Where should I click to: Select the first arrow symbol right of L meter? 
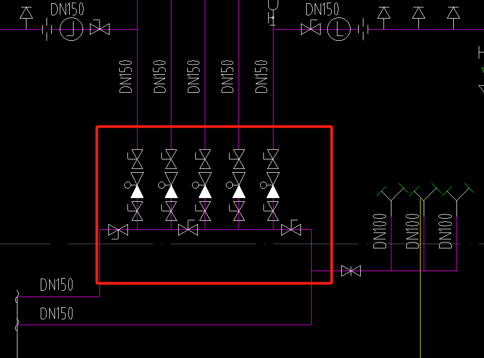(x=384, y=18)
